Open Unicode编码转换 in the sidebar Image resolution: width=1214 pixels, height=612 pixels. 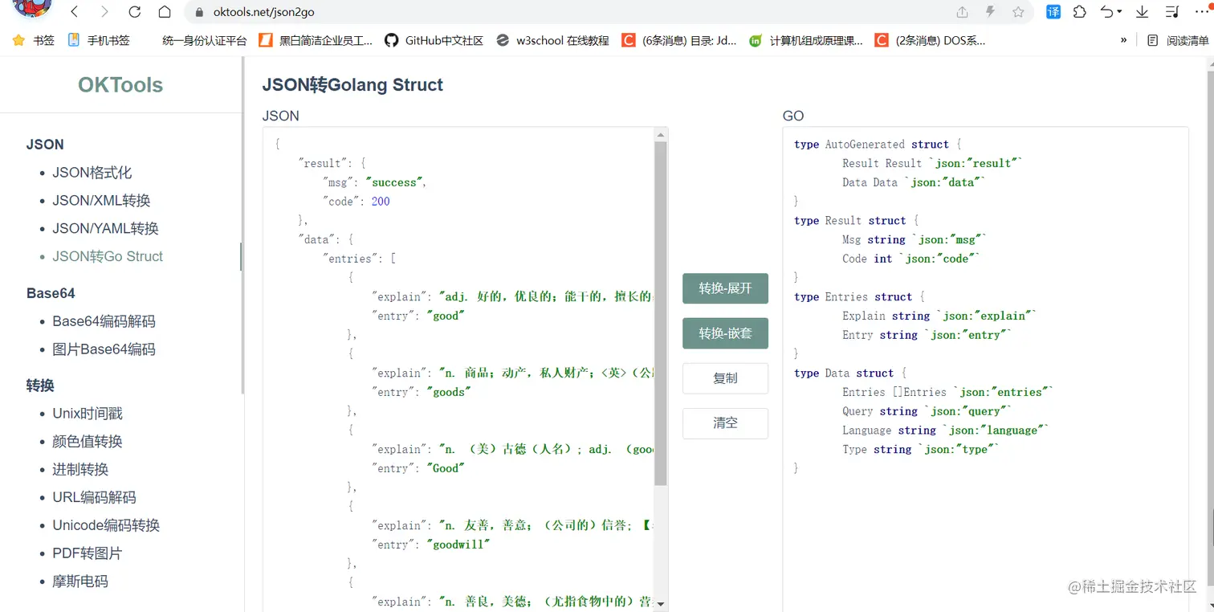point(107,526)
